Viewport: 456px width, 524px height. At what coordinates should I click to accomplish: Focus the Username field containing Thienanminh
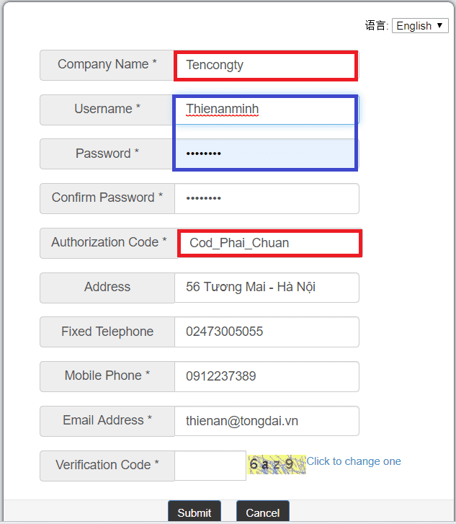tap(265, 110)
